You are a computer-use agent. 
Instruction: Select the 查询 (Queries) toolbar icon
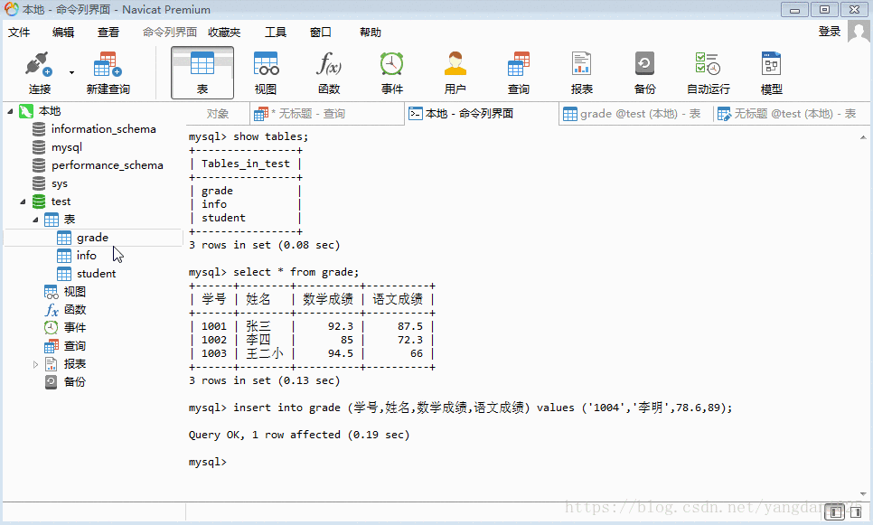[x=518, y=70]
